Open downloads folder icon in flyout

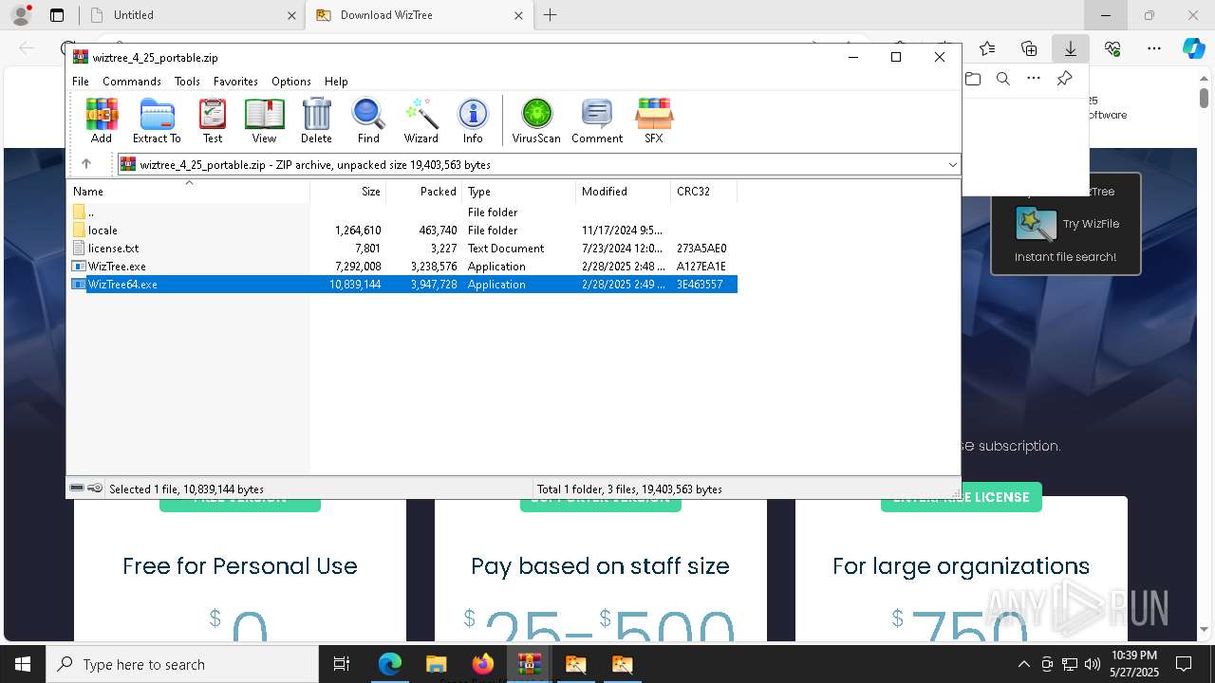[x=973, y=79]
